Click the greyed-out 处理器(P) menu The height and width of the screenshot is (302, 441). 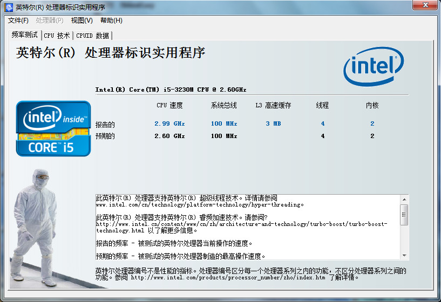click(50, 20)
